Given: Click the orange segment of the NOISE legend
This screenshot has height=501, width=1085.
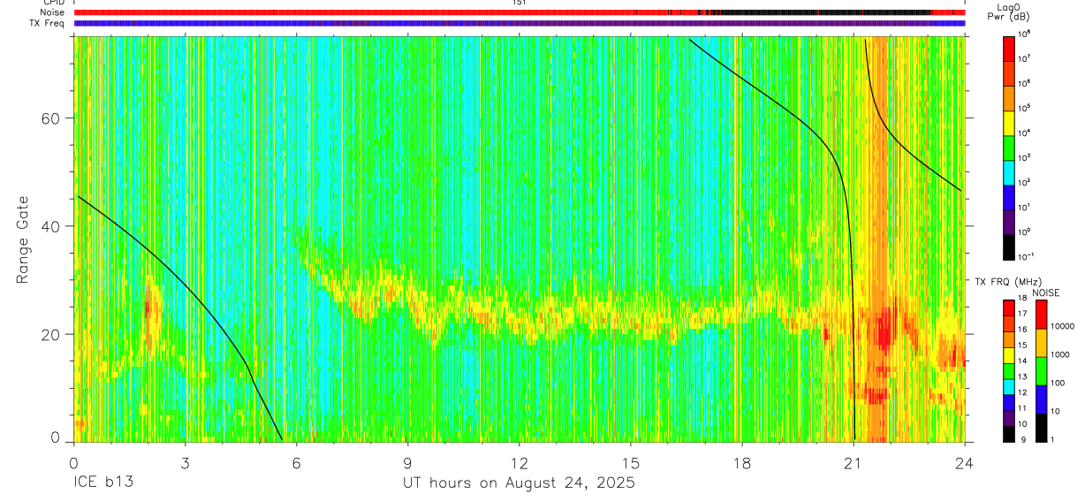Looking at the screenshot, I should [1042, 343].
